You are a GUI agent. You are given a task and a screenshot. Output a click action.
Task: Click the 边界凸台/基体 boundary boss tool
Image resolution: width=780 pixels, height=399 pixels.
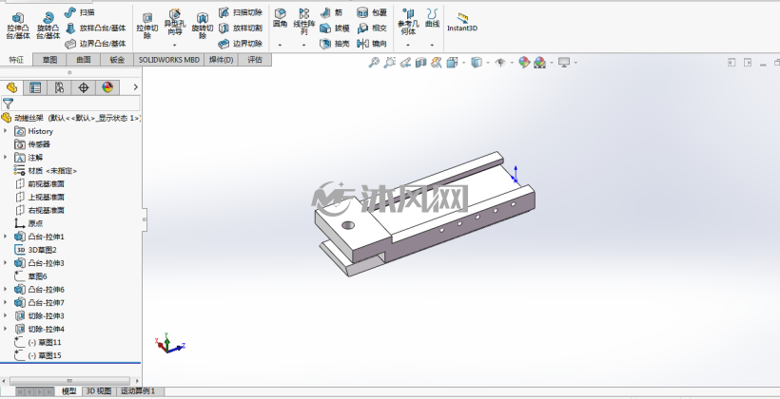click(x=95, y=44)
